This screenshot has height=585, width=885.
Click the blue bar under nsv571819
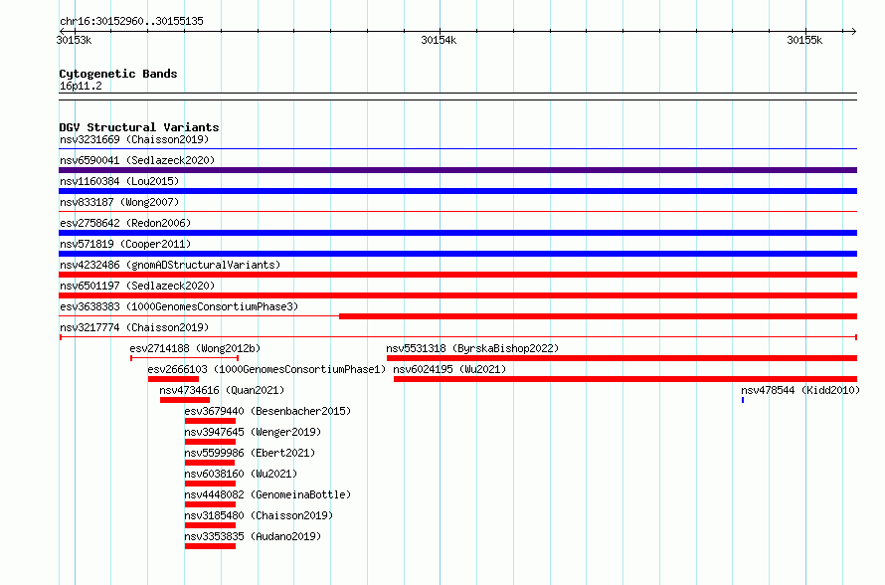point(457,254)
